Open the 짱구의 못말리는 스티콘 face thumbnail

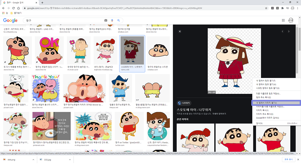click(x=158, y=50)
